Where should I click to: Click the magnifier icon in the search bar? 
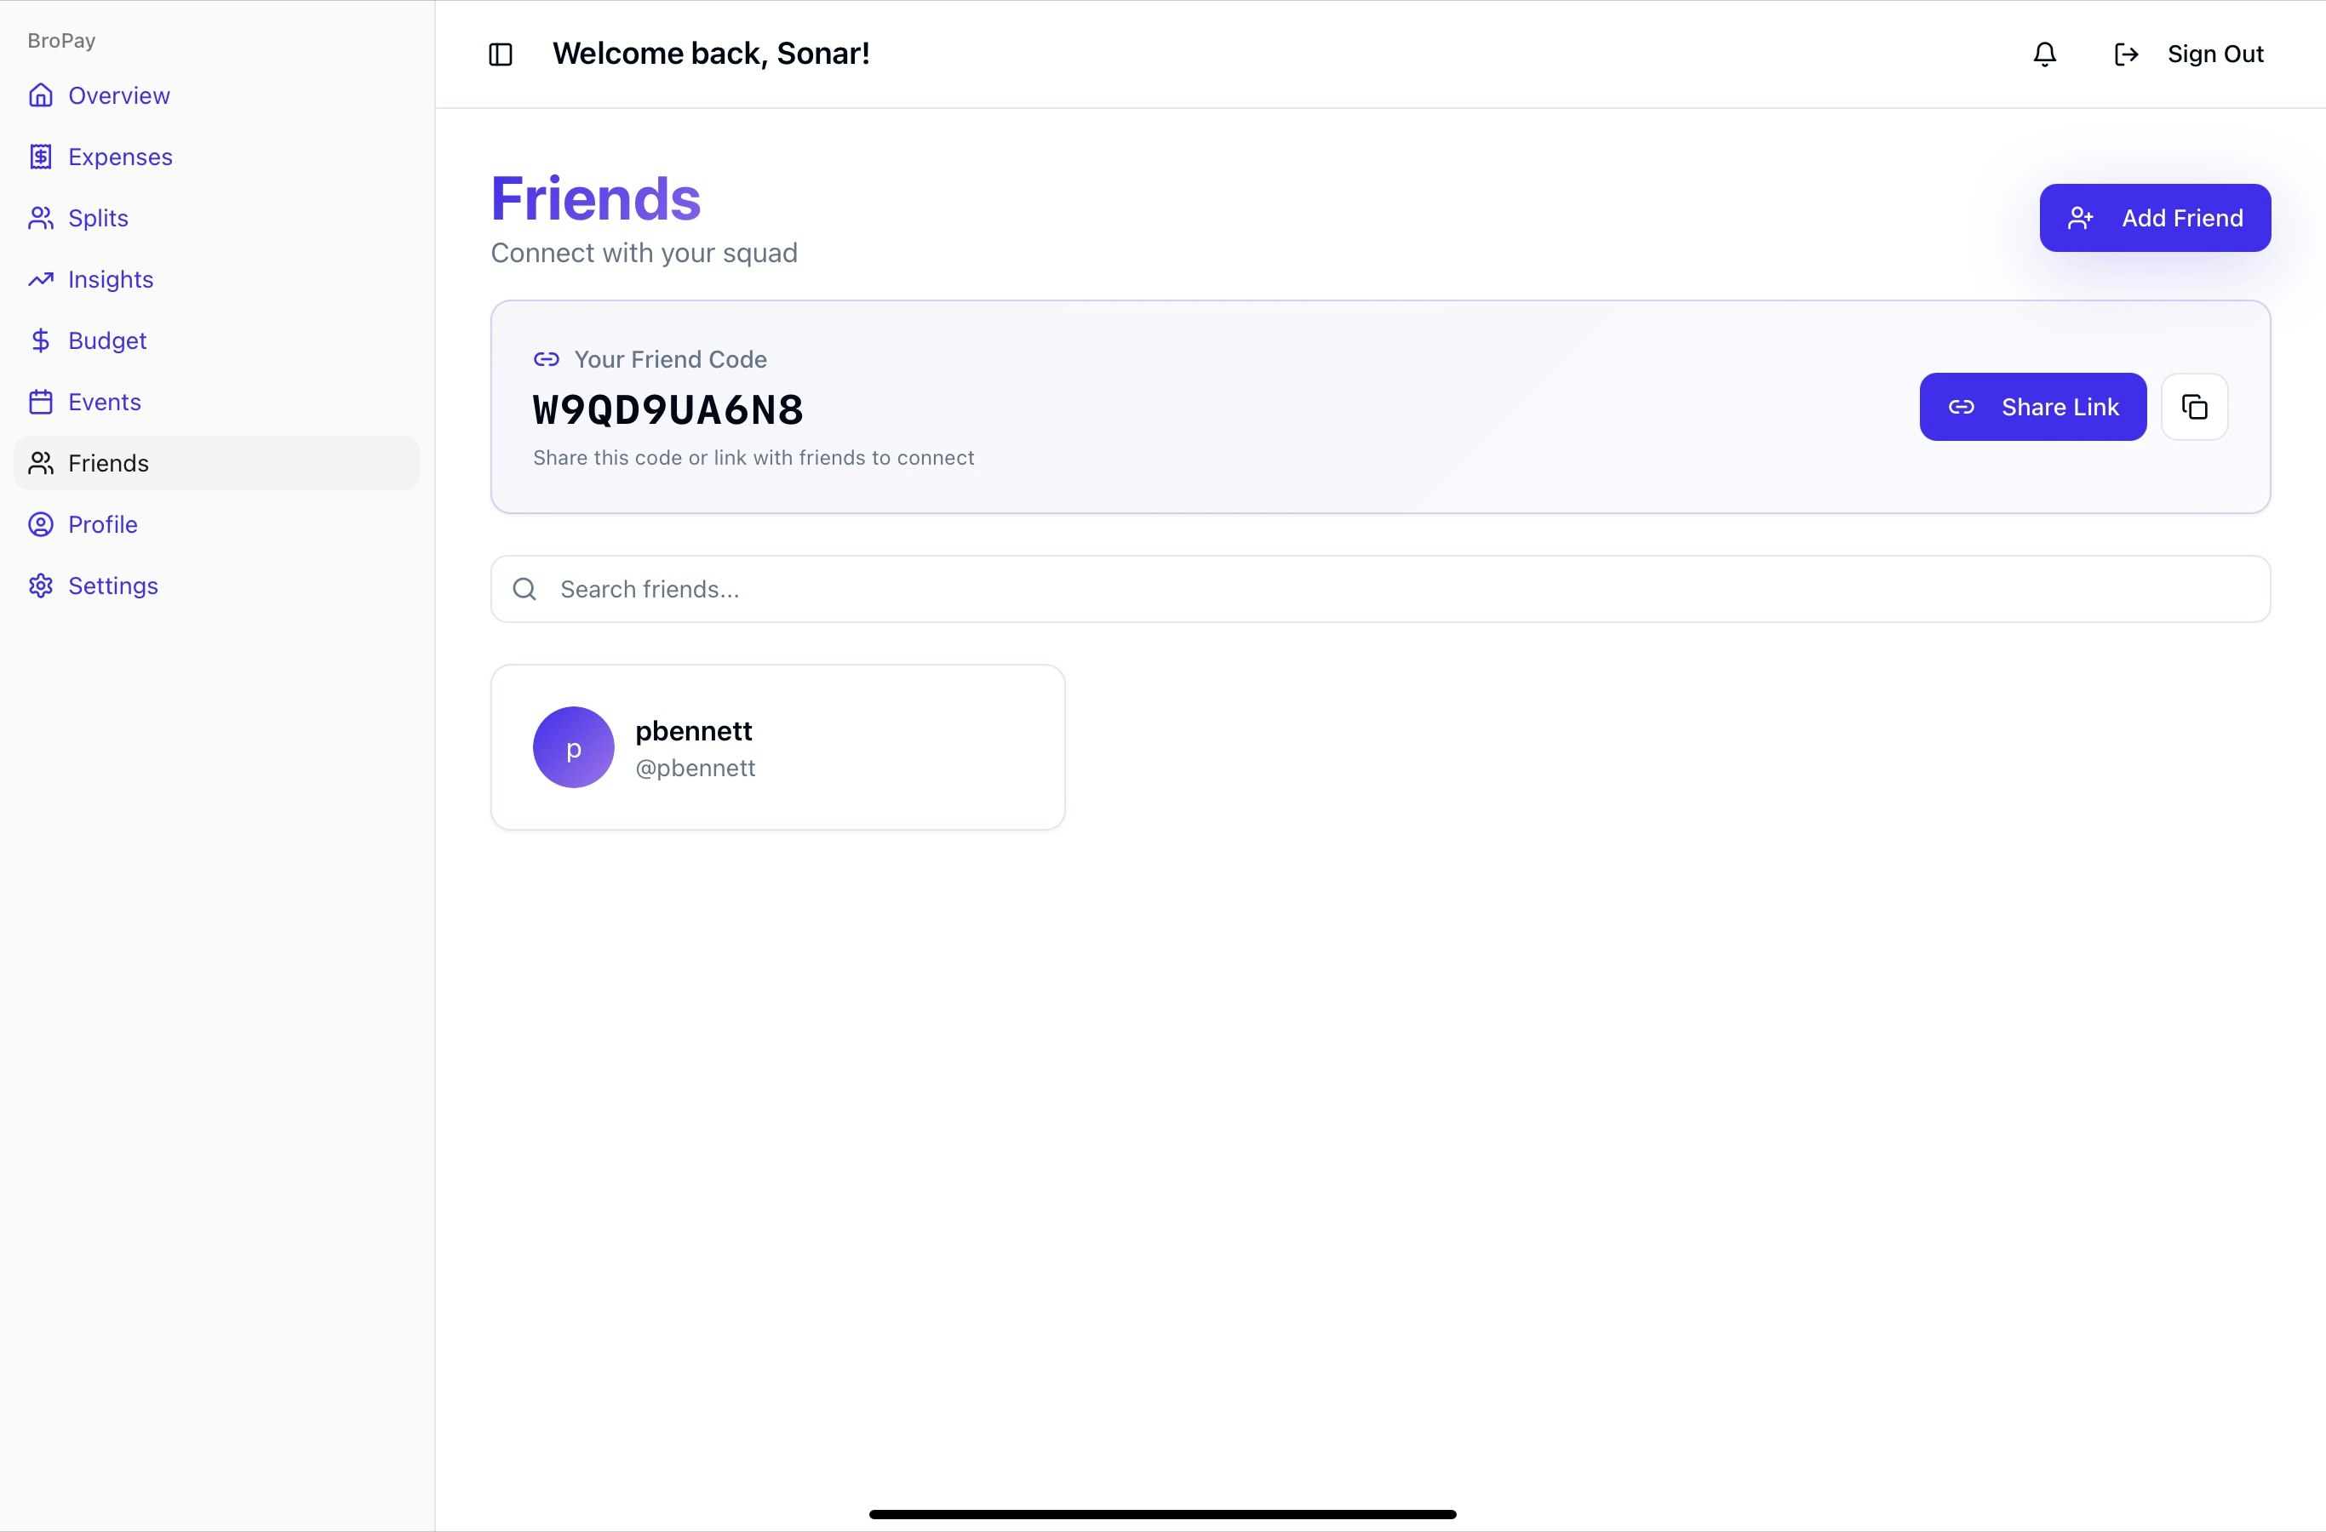[524, 588]
